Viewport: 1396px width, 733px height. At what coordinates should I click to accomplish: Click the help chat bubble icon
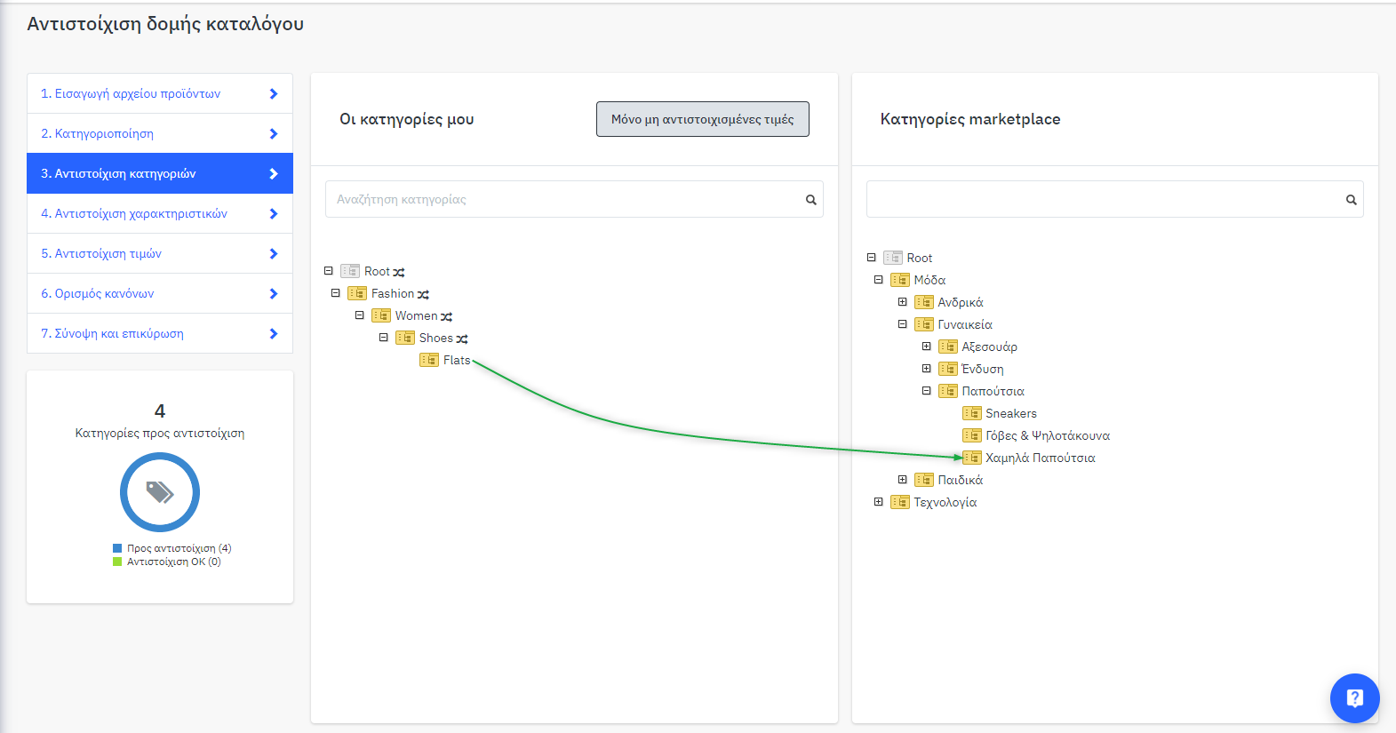pos(1354,698)
